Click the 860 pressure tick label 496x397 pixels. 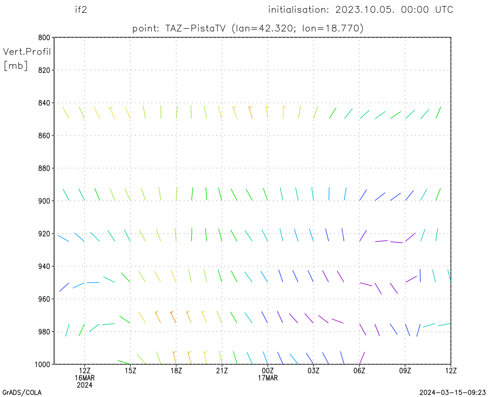(x=44, y=135)
